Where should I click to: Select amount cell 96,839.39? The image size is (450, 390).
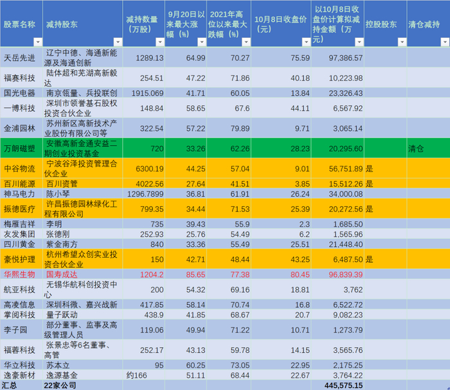pyautogui.click(x=337, y=274)
